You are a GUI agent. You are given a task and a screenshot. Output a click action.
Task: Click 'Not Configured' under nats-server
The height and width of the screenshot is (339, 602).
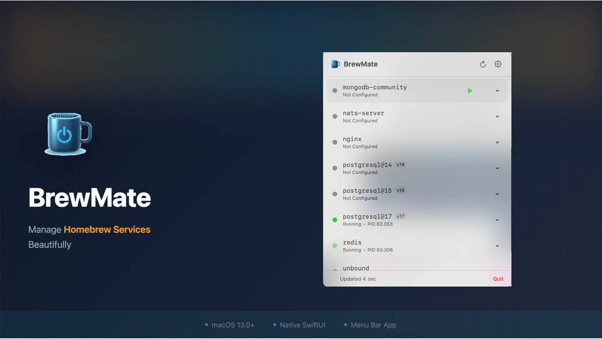(360, 121)
